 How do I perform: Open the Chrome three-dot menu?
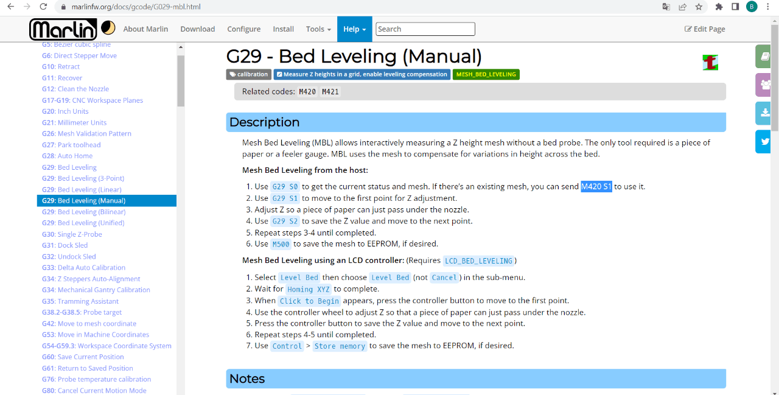[x=769, y=7]
